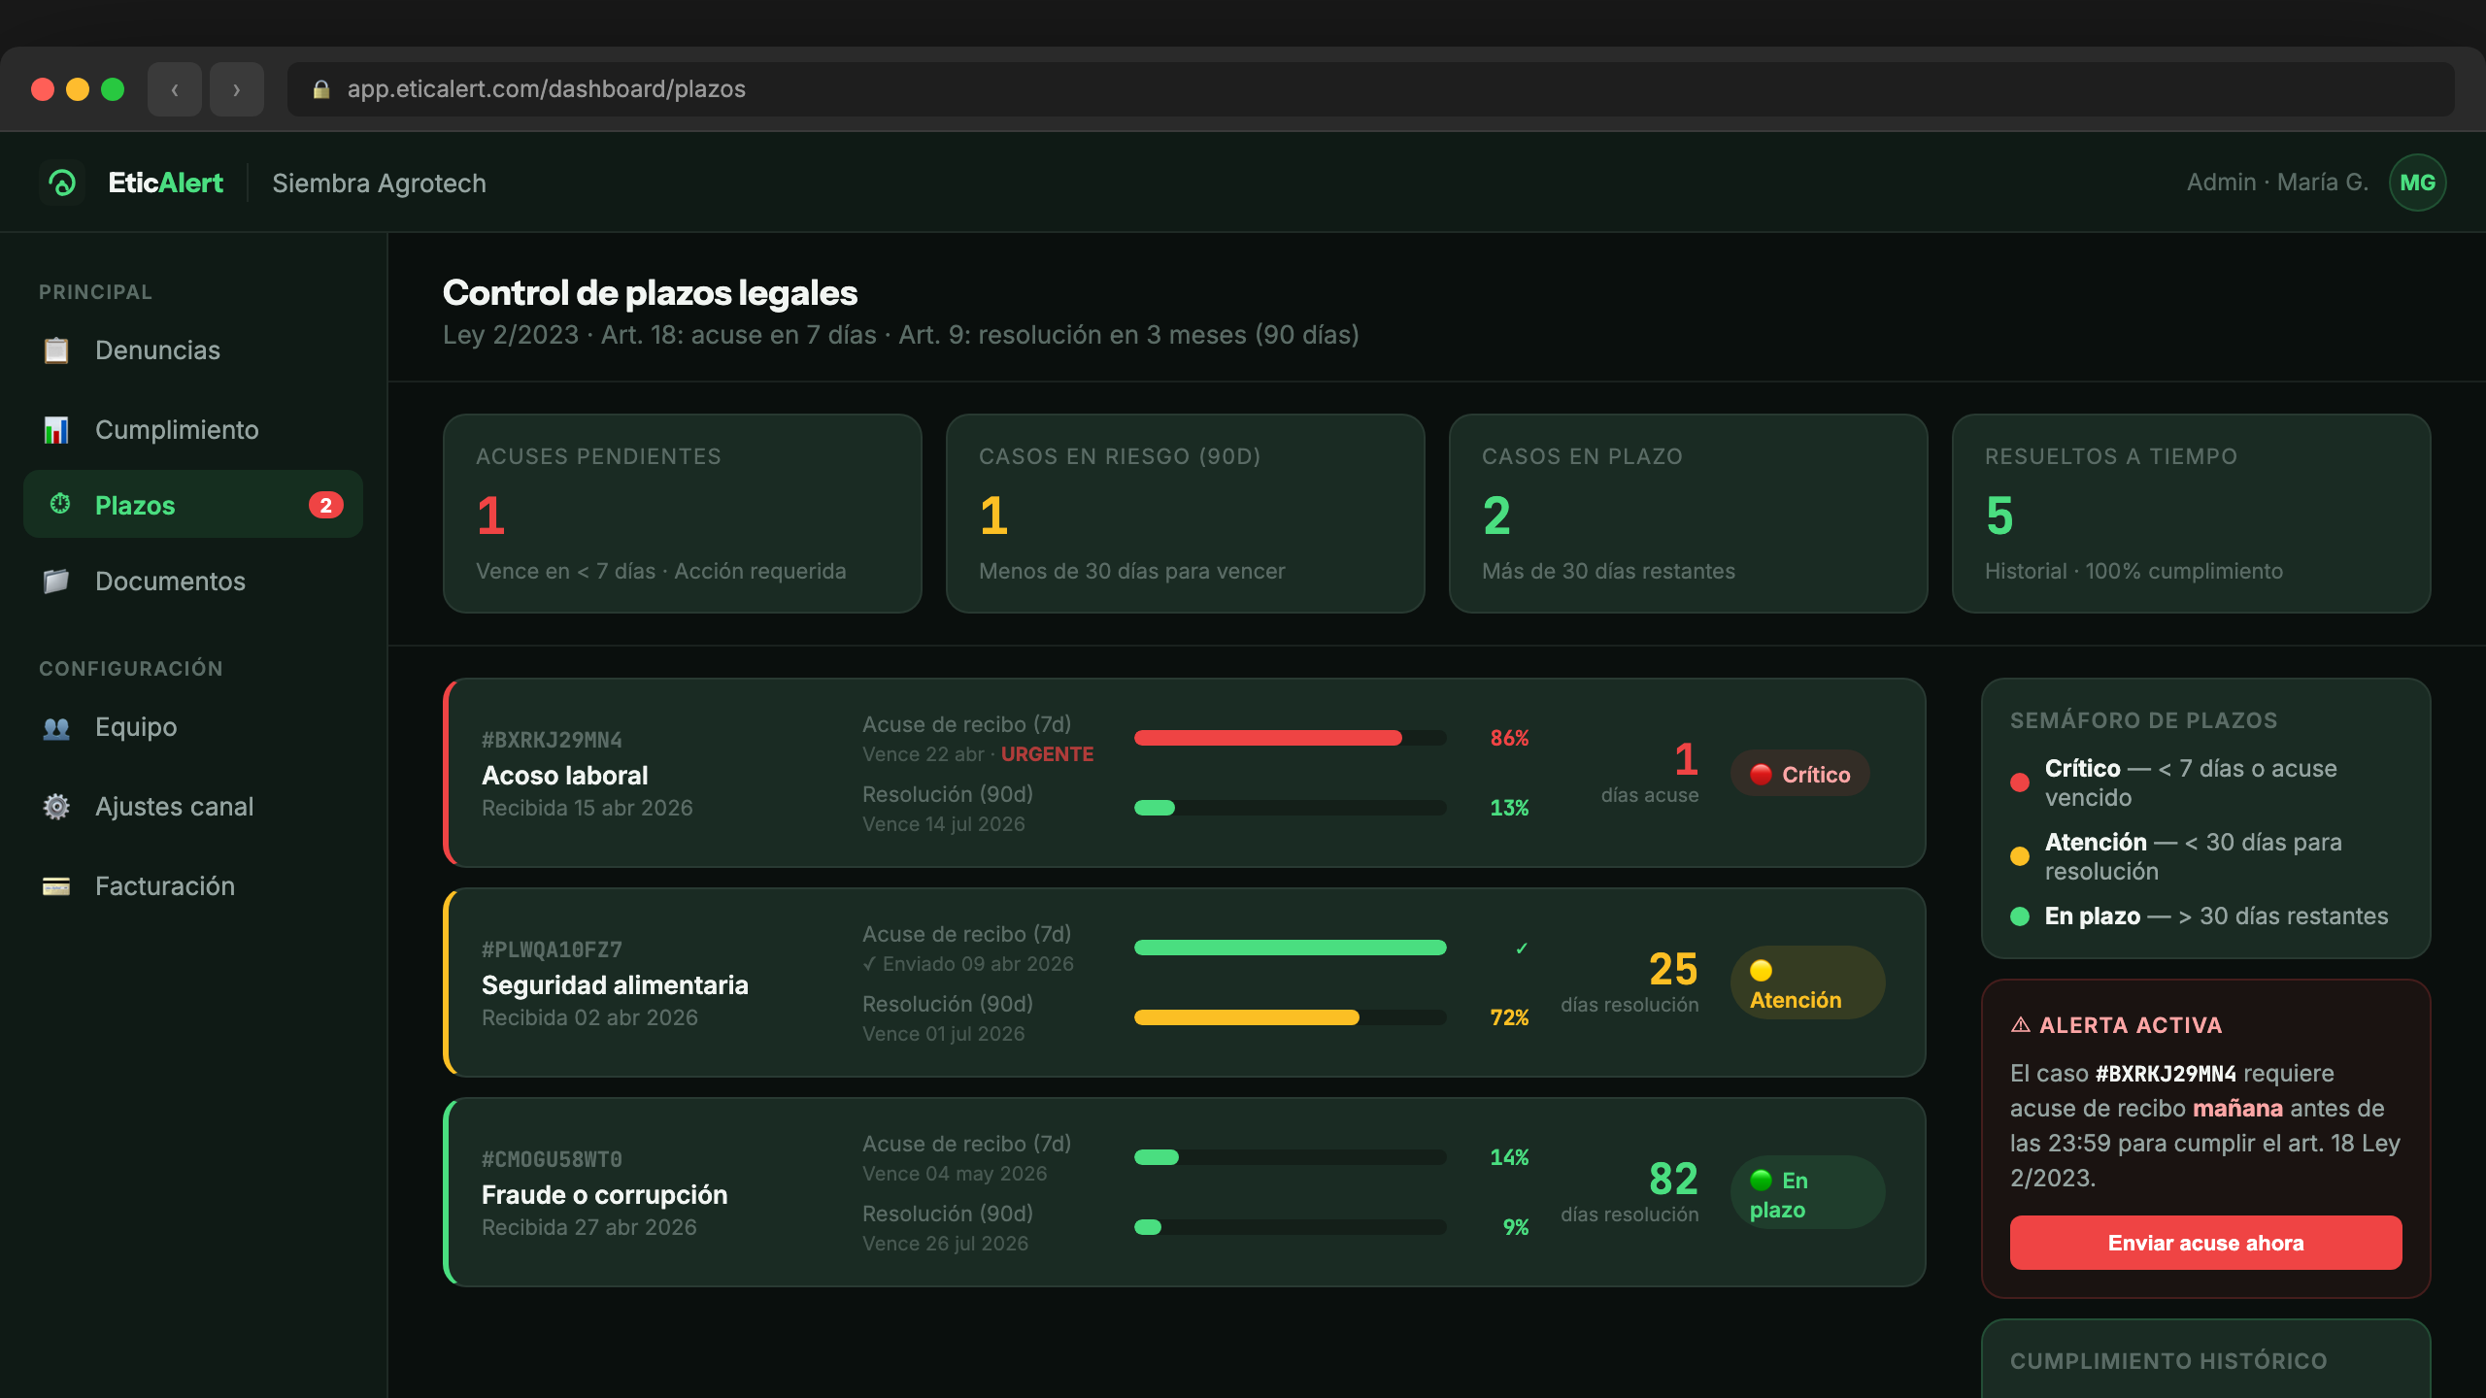Image resolution: width=2486 pixels, height=1398 pixels.
Task: Click the green checkmark for acuse enviado
Action: coord(1522,948)
